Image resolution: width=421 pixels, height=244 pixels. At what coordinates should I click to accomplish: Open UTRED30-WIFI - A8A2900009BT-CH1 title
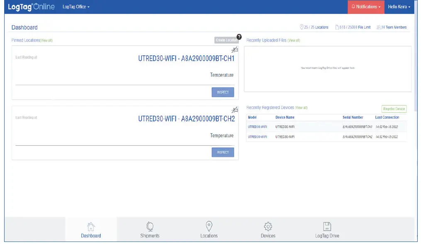click(x=186, y=59)
